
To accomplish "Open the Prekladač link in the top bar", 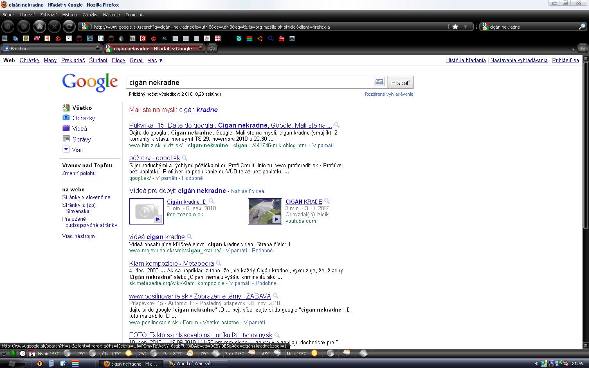I will [73, 60].
